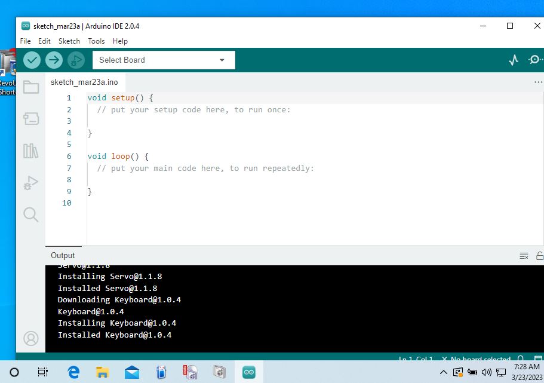The width and height of the screenshot is (544, 383).
Task: Show hidden system tray icons
Action: (444, 373)
